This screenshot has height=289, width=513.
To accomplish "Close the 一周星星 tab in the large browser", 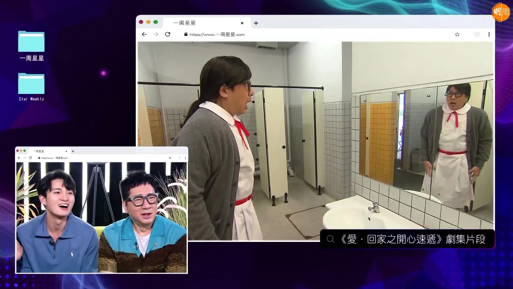I will point(242,23).
